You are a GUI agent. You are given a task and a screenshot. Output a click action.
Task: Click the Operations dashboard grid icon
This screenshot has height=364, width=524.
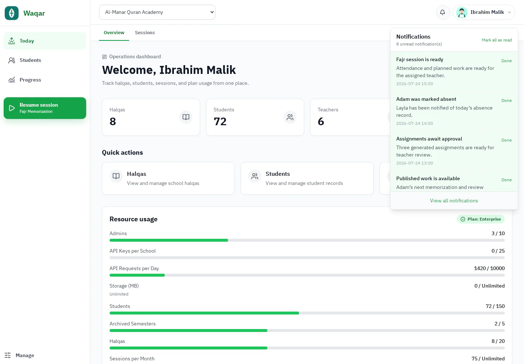coord(104,57)
